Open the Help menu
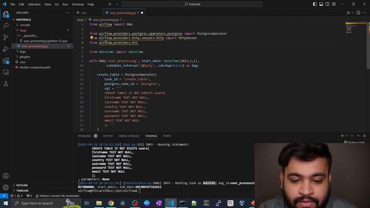Image resolution: width=370 pixels, height=208 pixels. point(91,4)
